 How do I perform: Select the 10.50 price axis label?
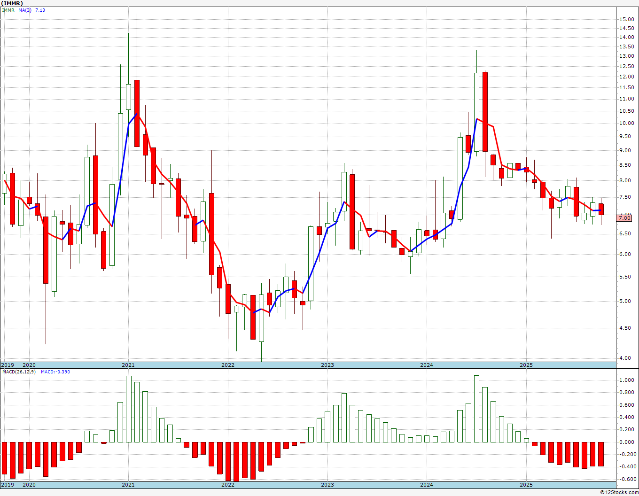pos(626,111)
